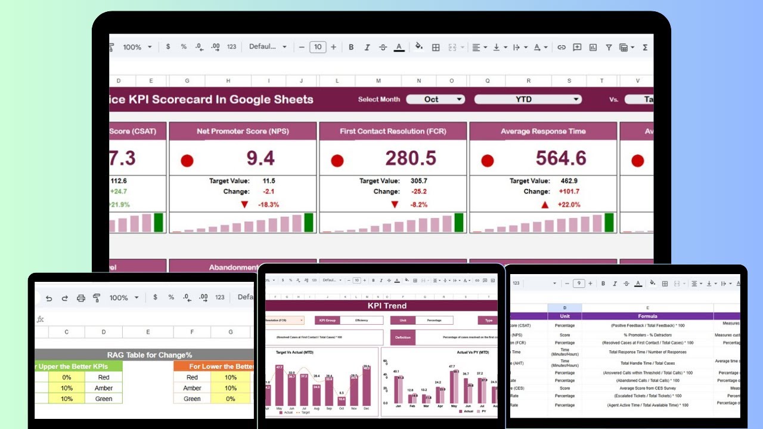Screen dimensions: 763x429
Task: Insert chart from the main toolbar
Action: pos(593,47)
